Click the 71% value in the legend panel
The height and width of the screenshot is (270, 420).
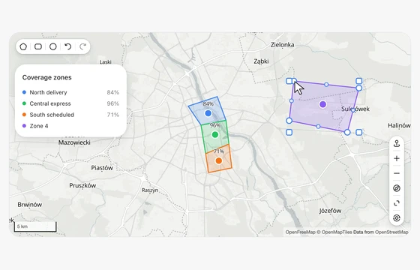point(112,115)
